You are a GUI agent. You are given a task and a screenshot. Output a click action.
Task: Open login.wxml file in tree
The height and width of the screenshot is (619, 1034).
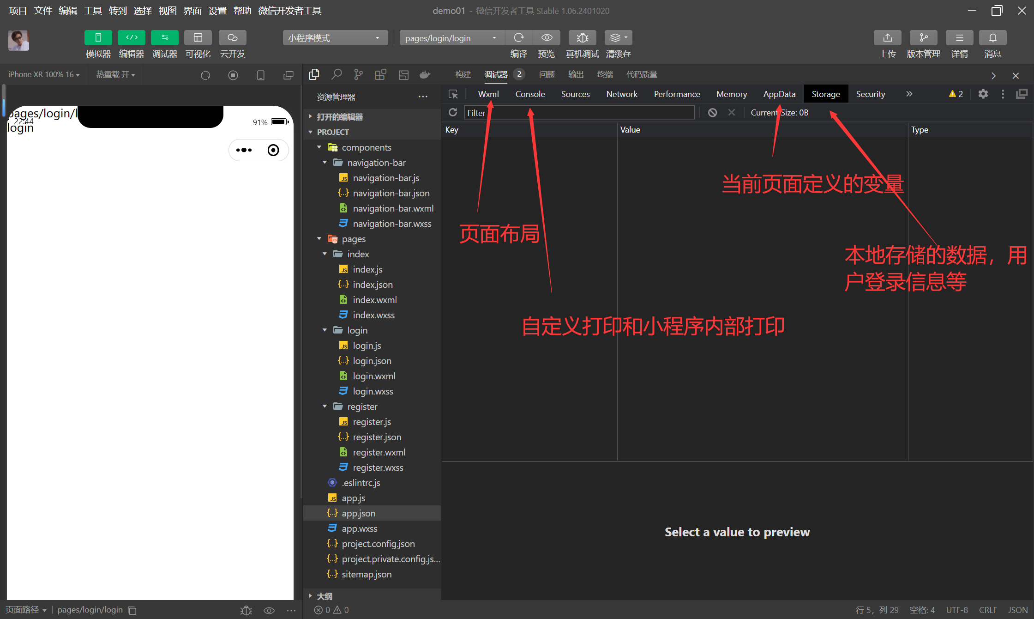(374, 376)
